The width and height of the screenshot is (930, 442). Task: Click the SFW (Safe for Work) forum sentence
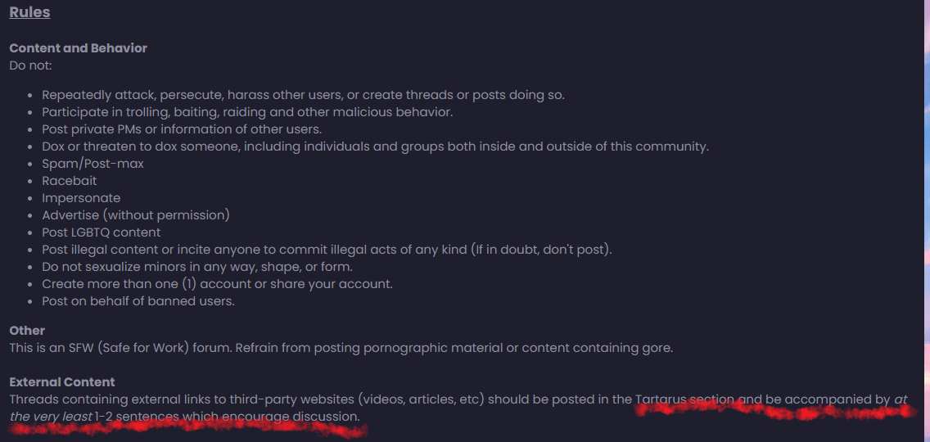tap(341, 348)
